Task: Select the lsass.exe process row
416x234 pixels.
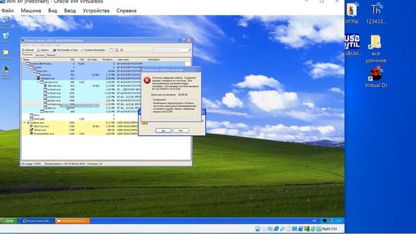Action: click(81, 112)
